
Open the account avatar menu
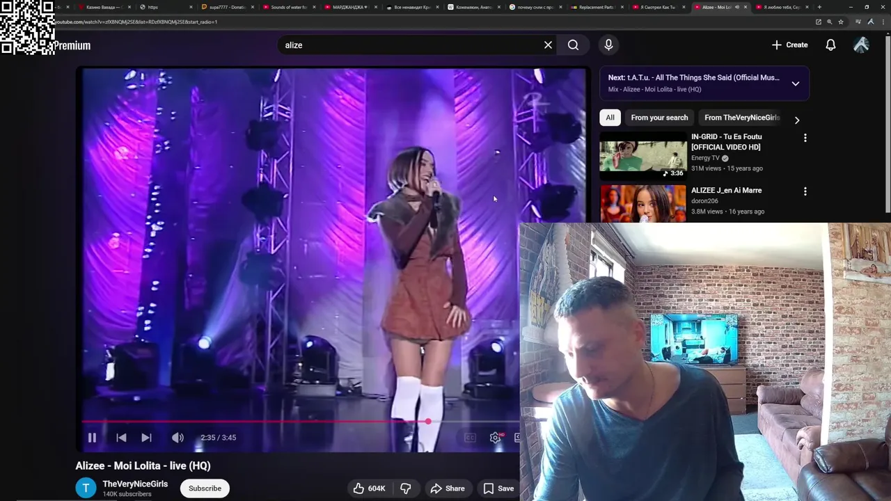tap(861, 45)
